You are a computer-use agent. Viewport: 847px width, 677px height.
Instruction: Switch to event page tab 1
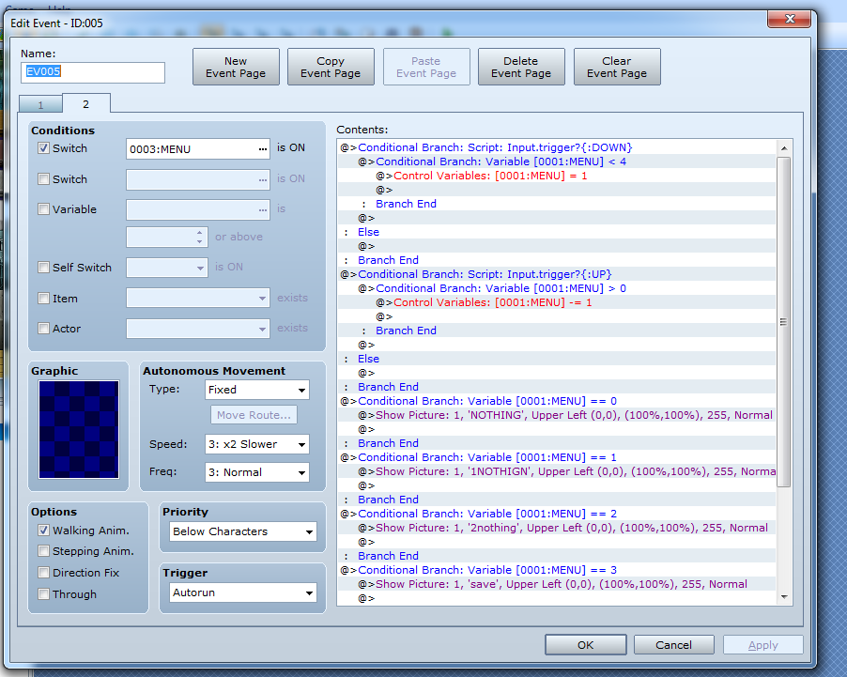point(40,105)
